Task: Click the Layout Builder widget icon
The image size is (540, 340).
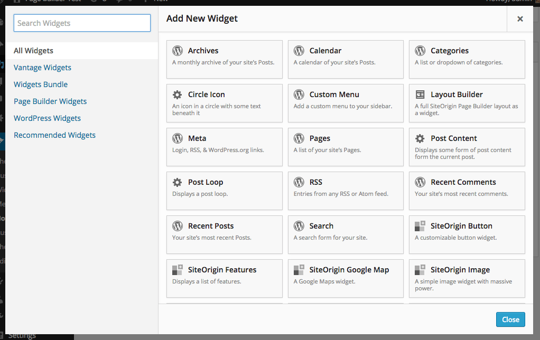Action: tap(420, 95)
